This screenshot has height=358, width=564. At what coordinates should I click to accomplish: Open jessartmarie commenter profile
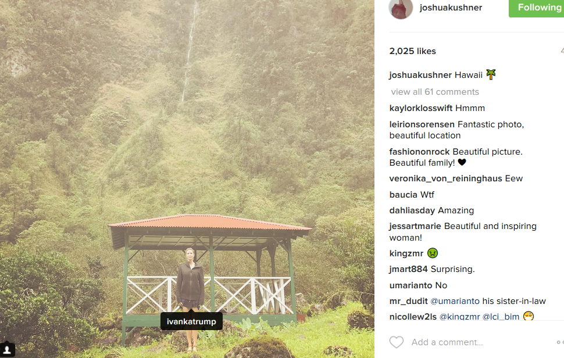pyautogui.click(x=415, y=226)
